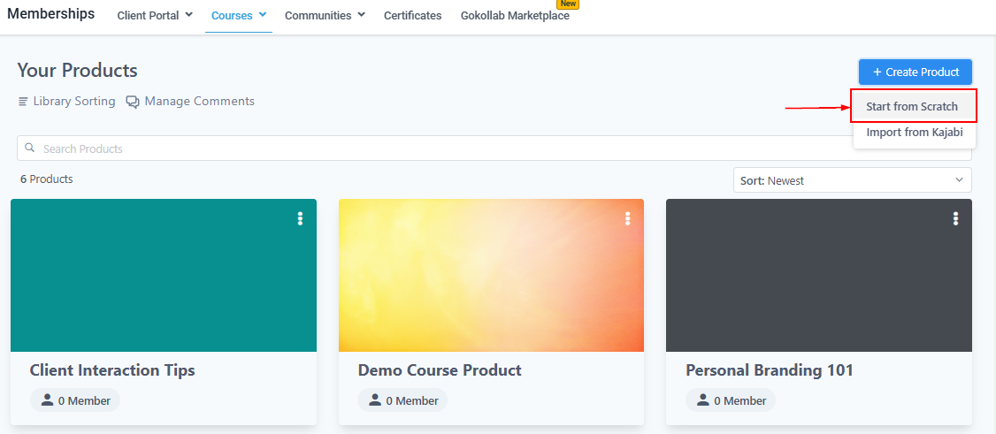Open the Manage Comments link
Screen dimensions: 996x434
click(199, 102)
